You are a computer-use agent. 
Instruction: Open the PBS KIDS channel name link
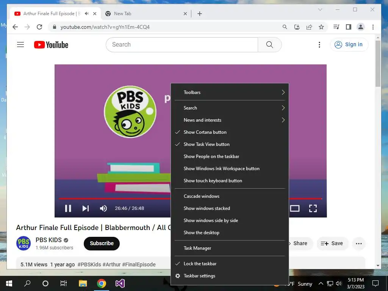48,240
